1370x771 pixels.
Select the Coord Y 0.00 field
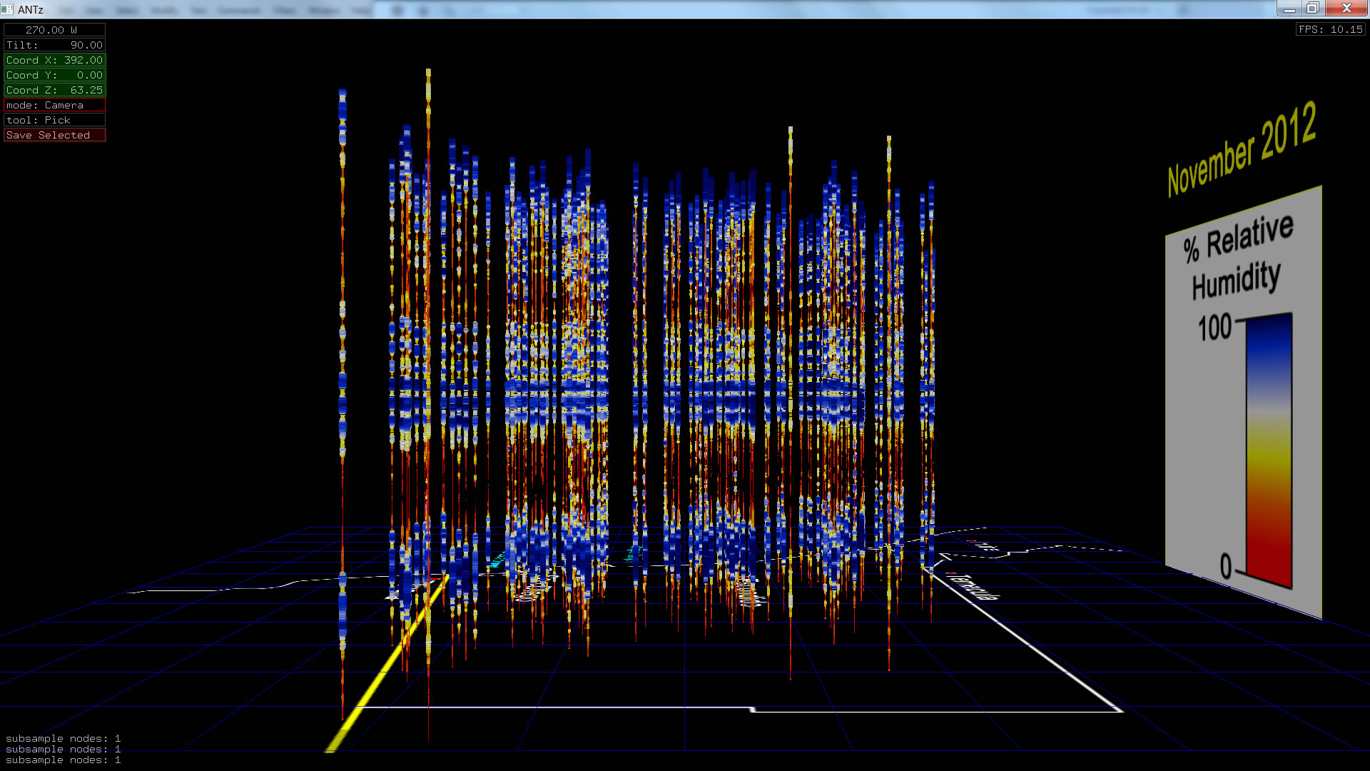54,75
